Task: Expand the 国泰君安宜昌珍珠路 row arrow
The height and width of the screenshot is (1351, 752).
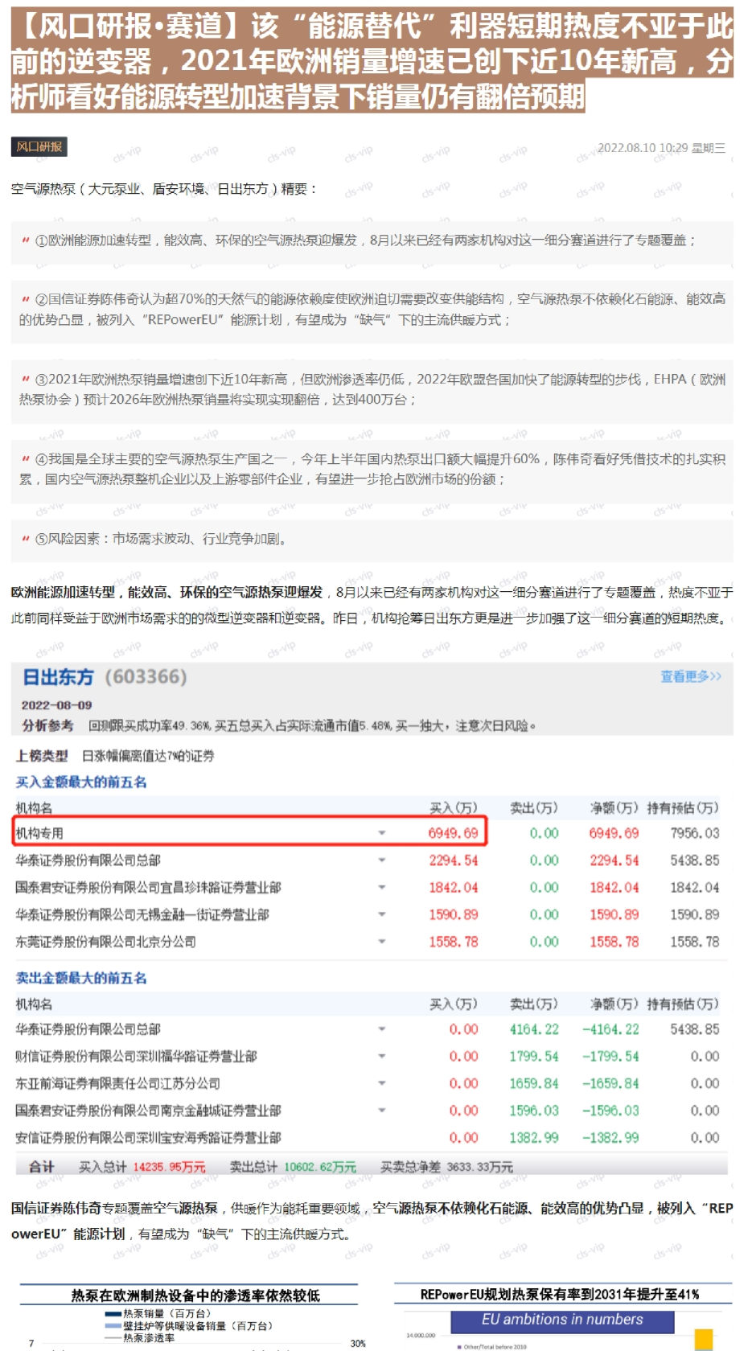Action: pyautogui.click(x=382, y=888)
